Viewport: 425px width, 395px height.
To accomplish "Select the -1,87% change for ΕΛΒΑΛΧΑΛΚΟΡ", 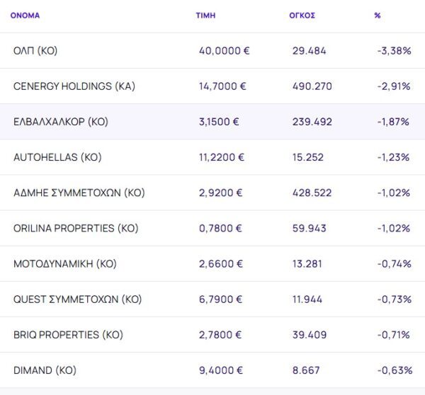I will click(393, 122).
